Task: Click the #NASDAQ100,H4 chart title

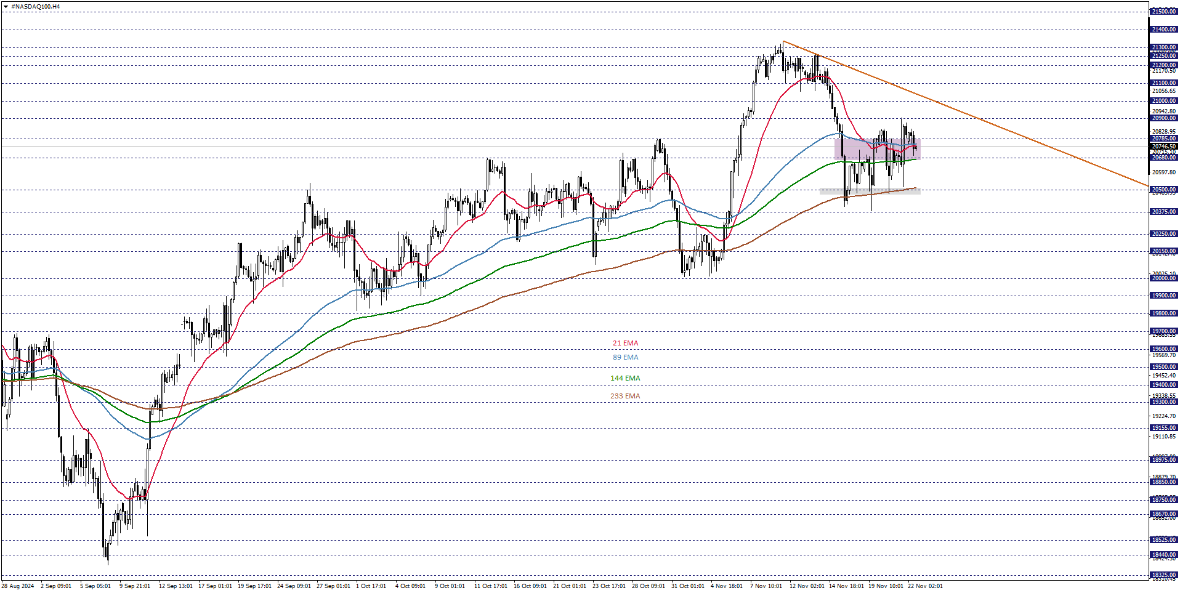Action: [36, 6]
